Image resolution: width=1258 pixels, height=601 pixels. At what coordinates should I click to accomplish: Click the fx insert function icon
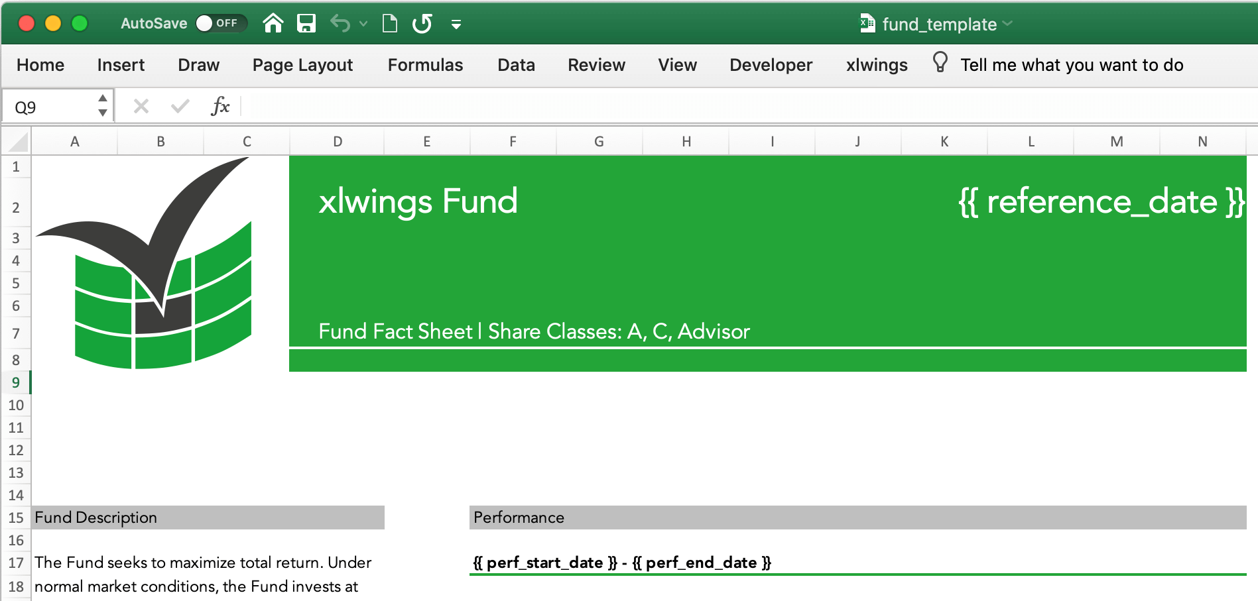pos(220,106)
